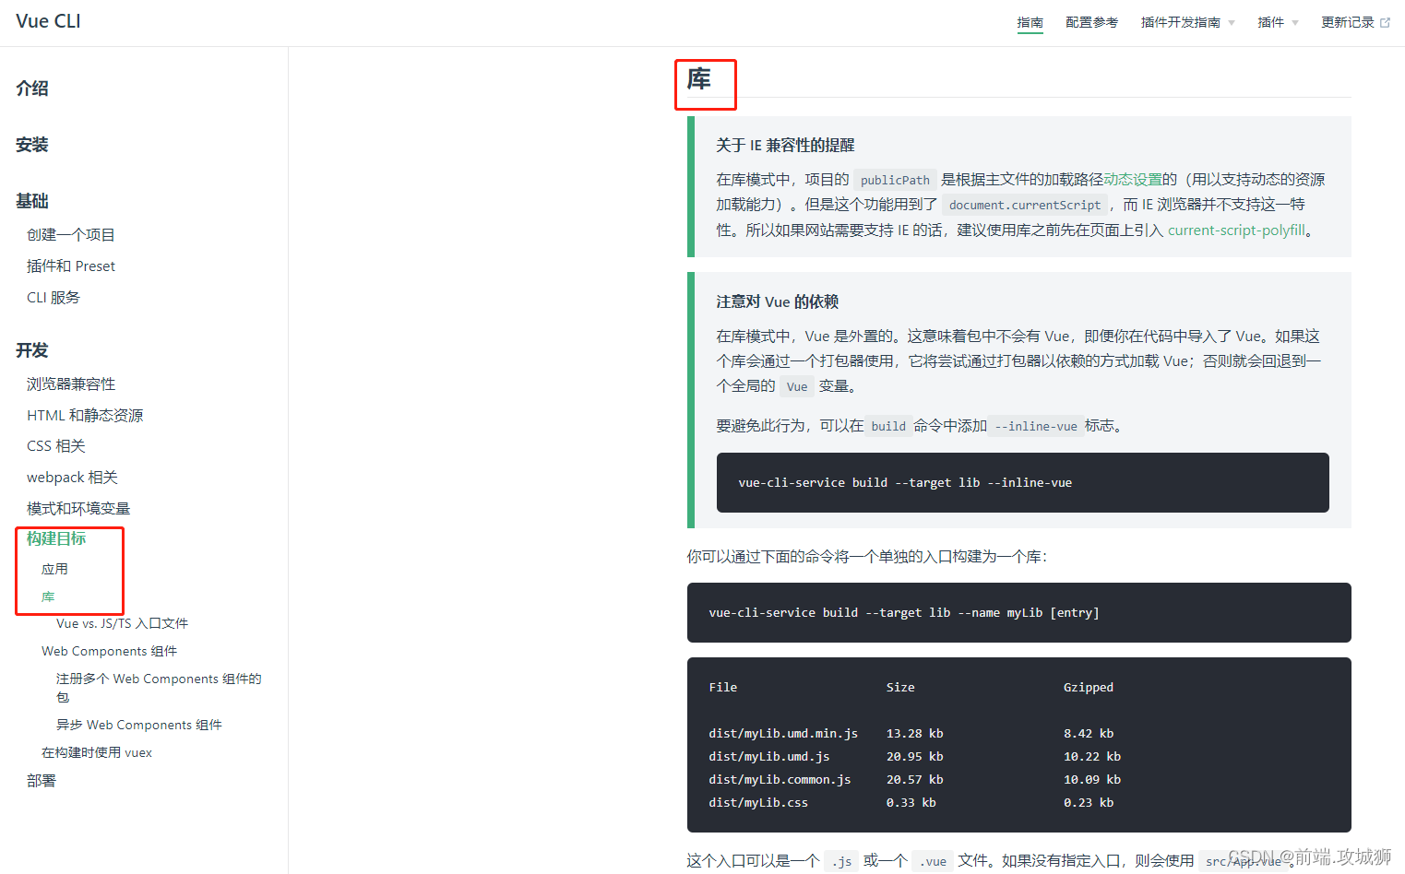
Task: Click the --inline-vue inline code tag
Action: 1036,426
